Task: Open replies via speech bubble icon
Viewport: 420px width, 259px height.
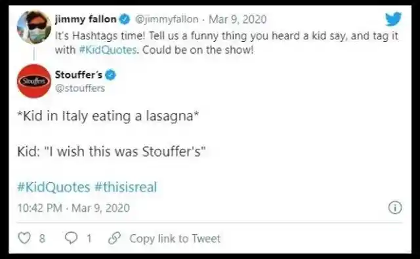Action: (x=72, y=238)
